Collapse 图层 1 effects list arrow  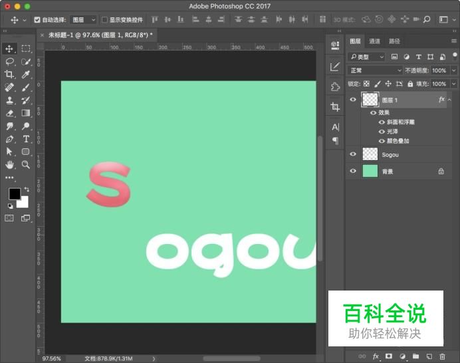(449, 100)
